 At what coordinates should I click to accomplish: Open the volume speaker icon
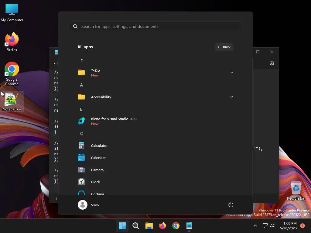point(272,226)
